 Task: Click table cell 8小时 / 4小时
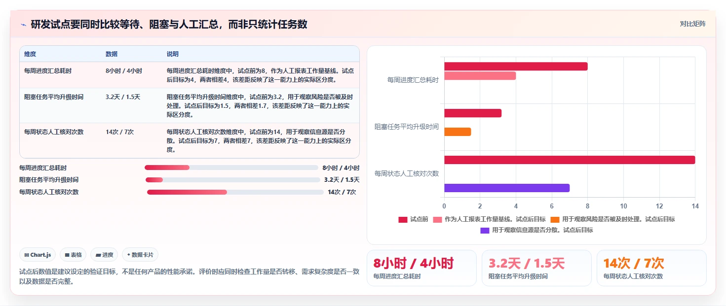(124, 71)
